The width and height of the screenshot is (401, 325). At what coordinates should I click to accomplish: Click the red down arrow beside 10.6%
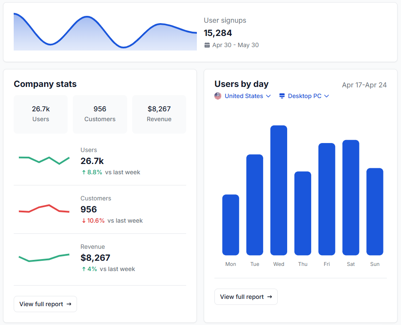coord(84,221)
